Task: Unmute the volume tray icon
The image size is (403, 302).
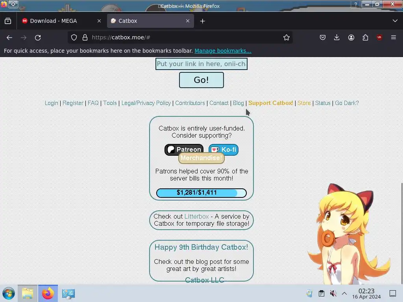Action: coord(333,293)
